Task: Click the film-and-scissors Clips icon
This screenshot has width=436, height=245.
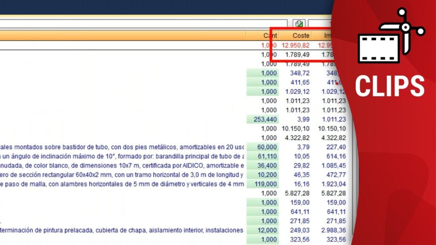Action: (391, 37)
